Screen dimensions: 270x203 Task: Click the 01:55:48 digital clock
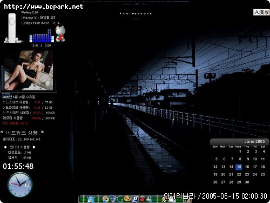point(18,166)
